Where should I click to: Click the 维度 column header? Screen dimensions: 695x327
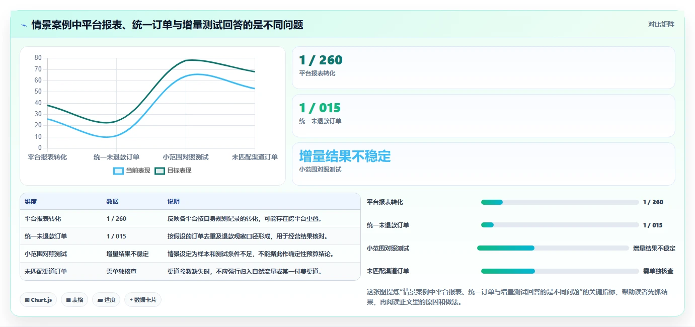point(31,202)
